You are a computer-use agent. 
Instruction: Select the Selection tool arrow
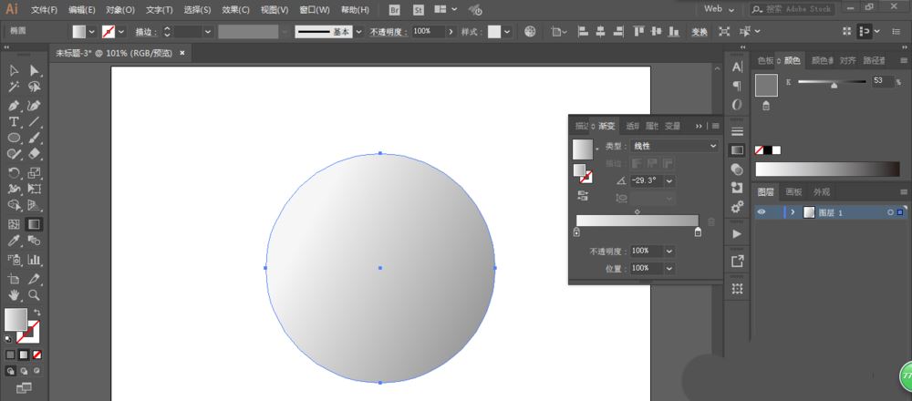[x=14, y=71]
